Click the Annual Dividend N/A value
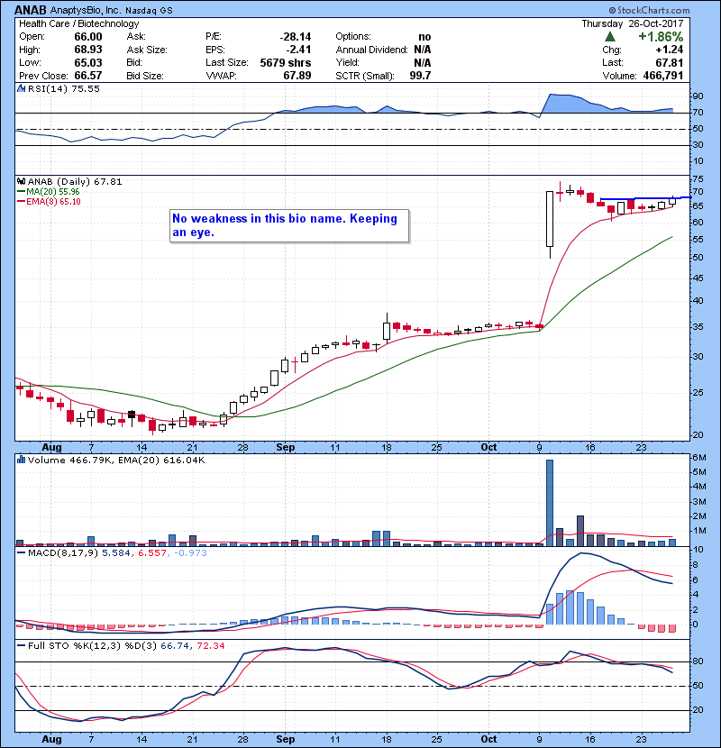 click(x=423, y=50)
